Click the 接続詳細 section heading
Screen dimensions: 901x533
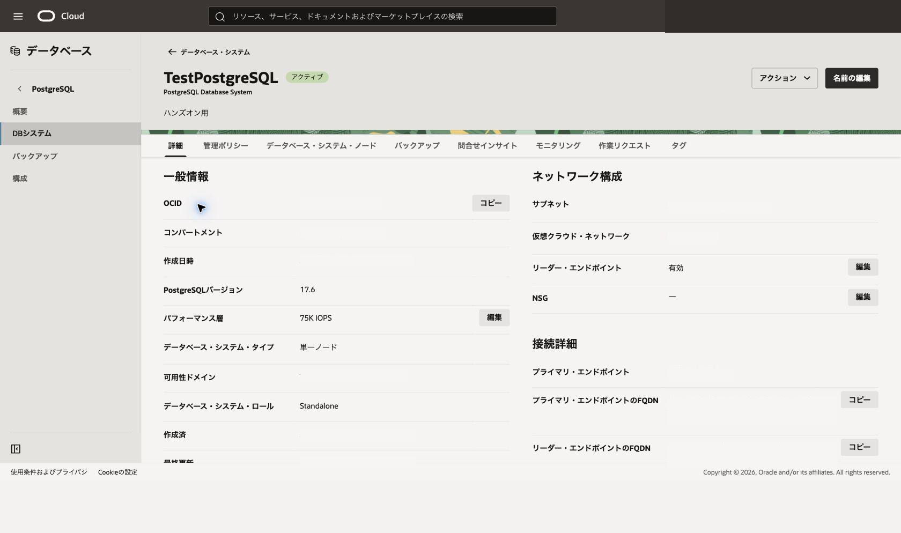pyautogui.click(x=555, y=344)
